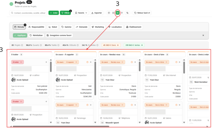
Task: Show info tooltip next to 89,4 % Traités
Action: [x=58, y=45]
